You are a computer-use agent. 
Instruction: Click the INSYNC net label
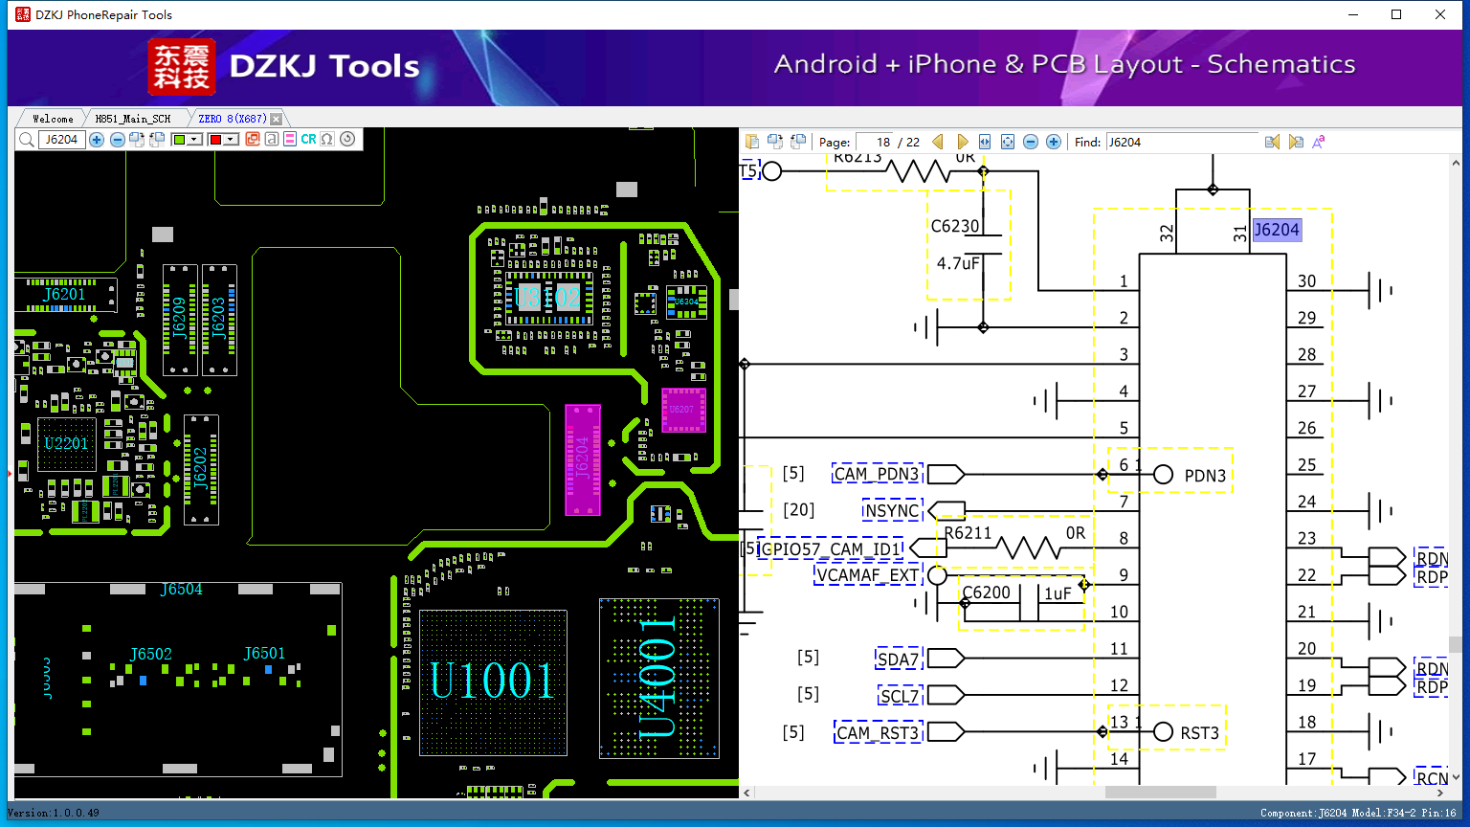(x=891, y=511)
